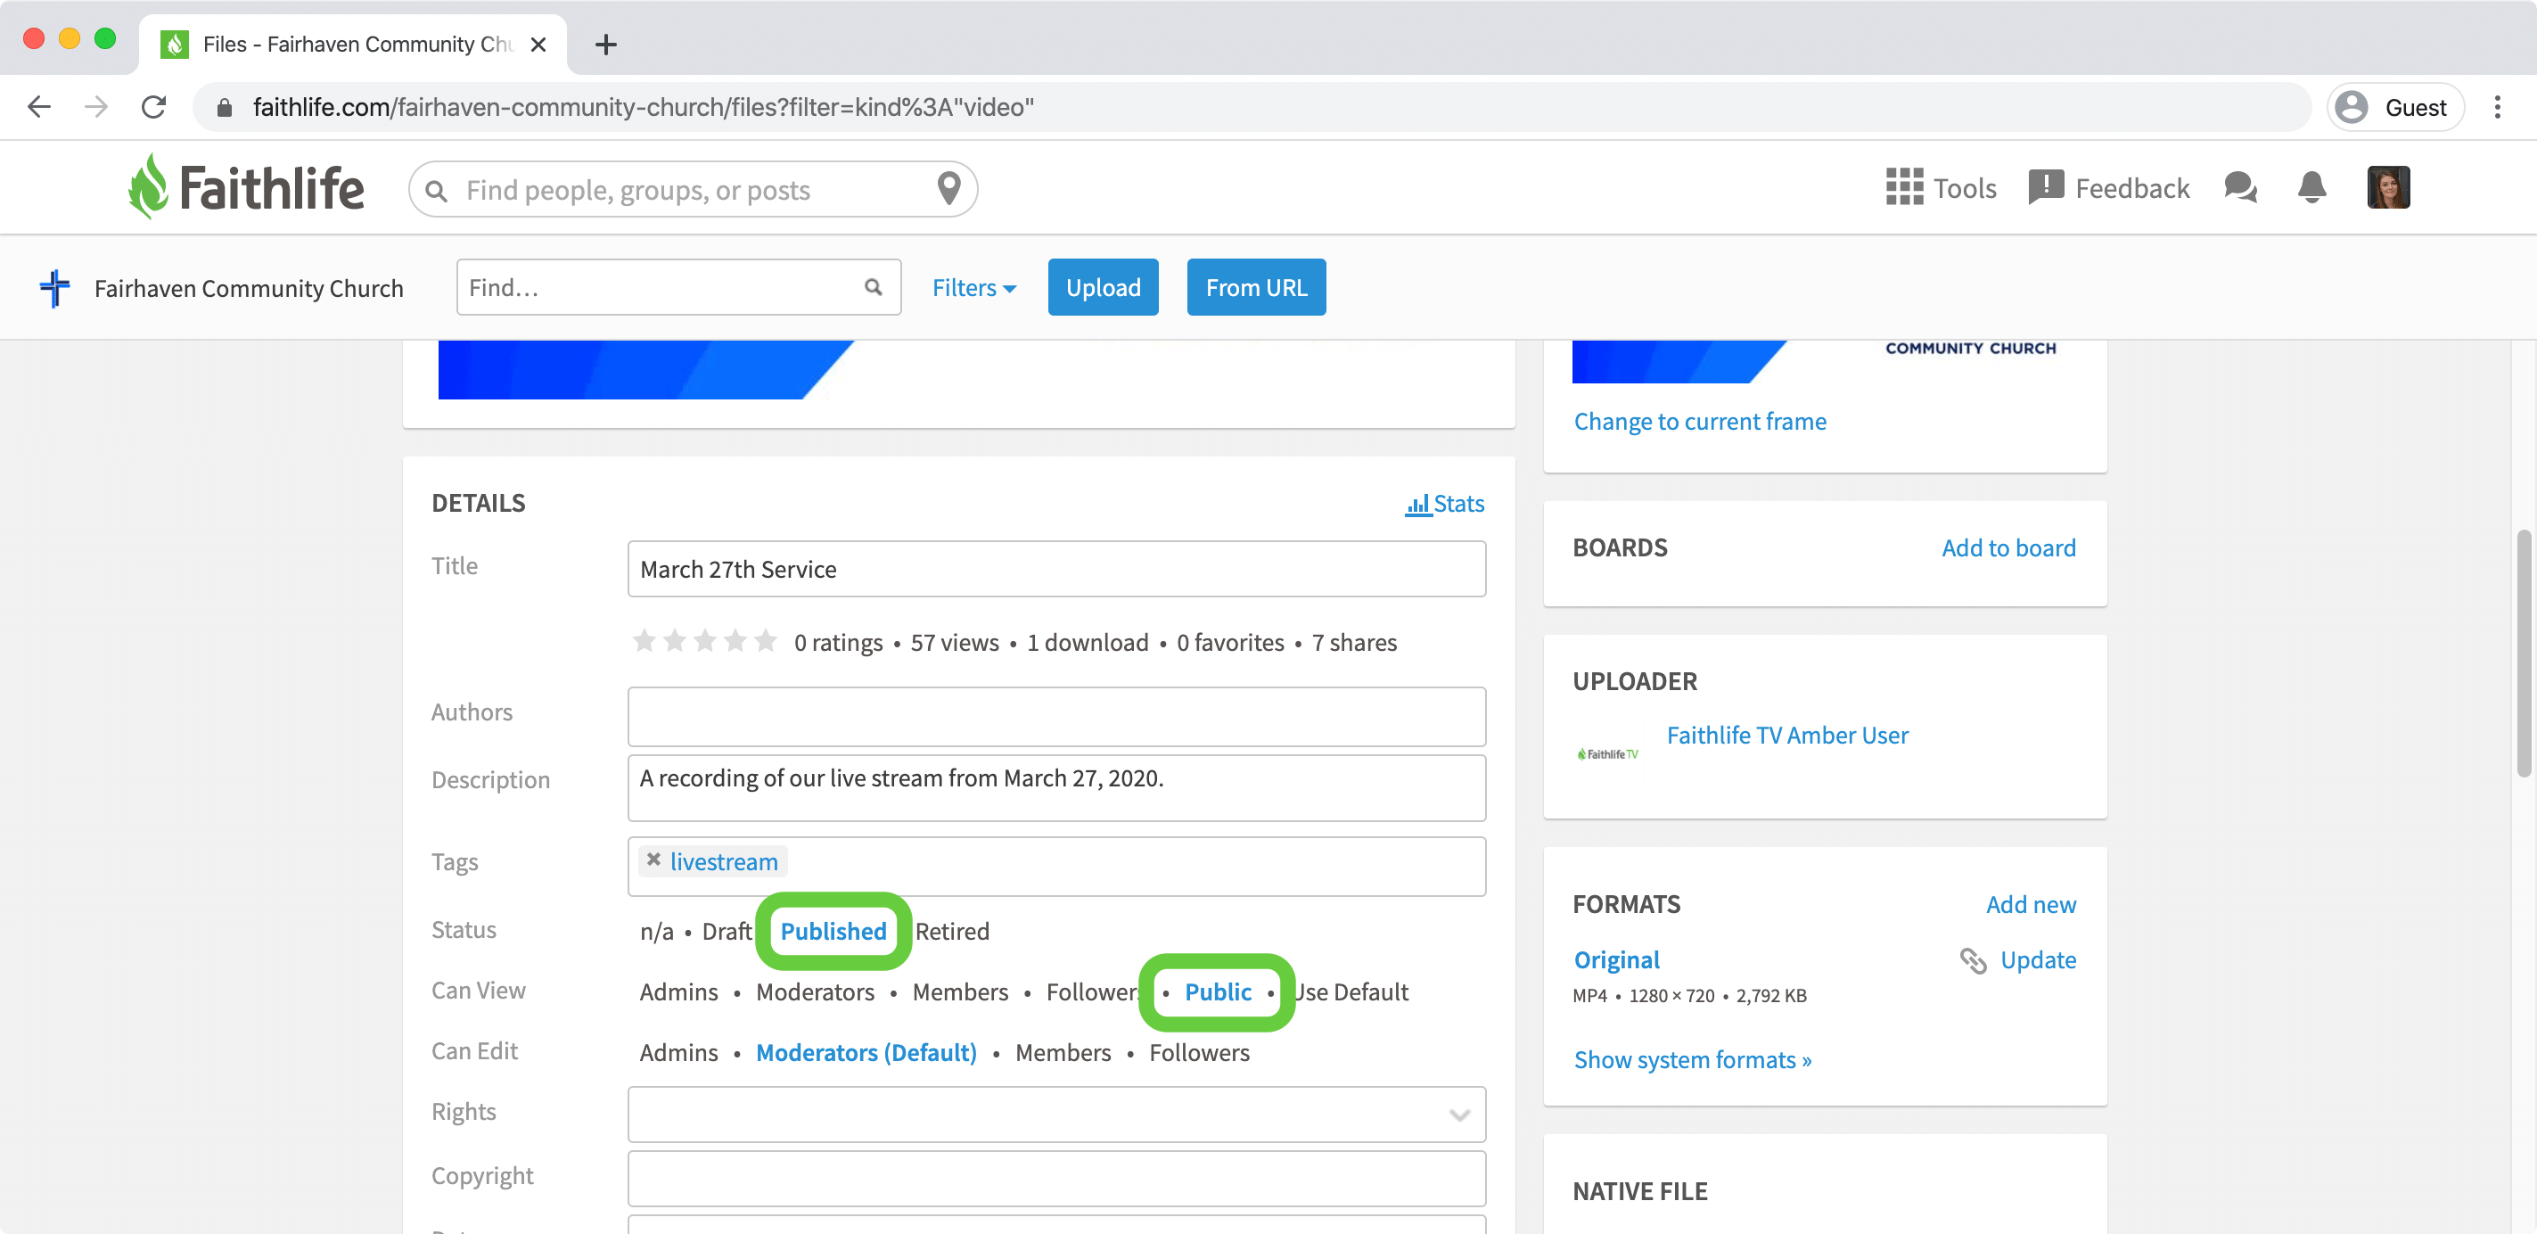Focus the Copyright input field
This screenshot has height=1234, width=2537.
[x=1055, y=1179]
